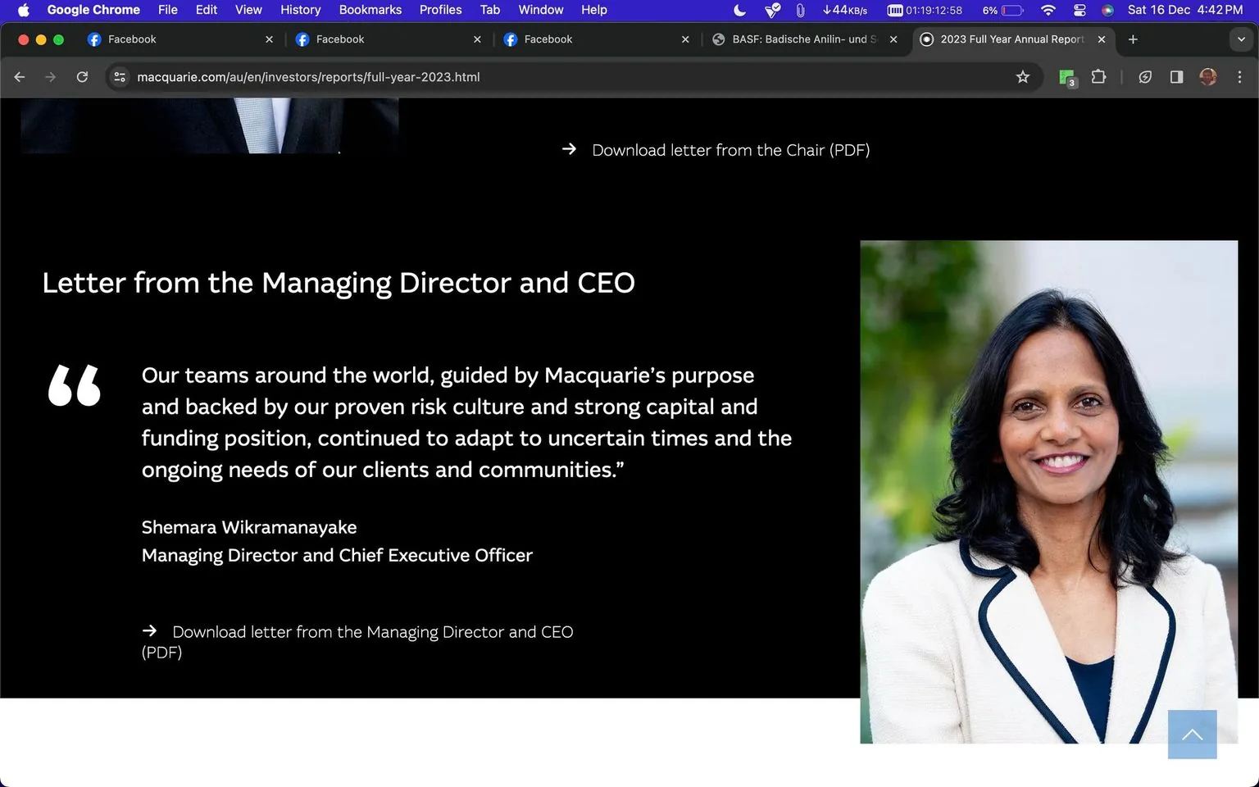1259x787 pixels.
Task: Open Control Center in the menu bar
Action: click(1079, 11)
